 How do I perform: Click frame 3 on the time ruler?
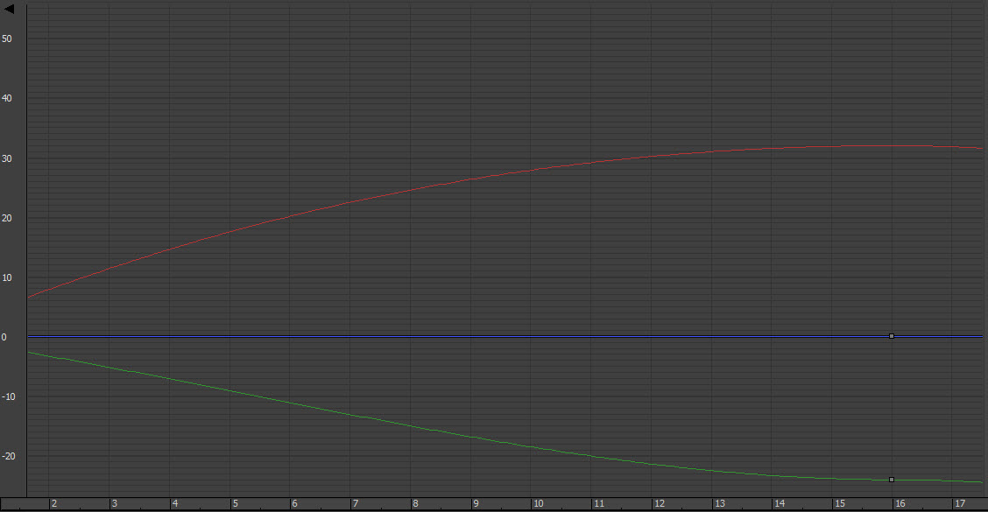coord(114,504)
